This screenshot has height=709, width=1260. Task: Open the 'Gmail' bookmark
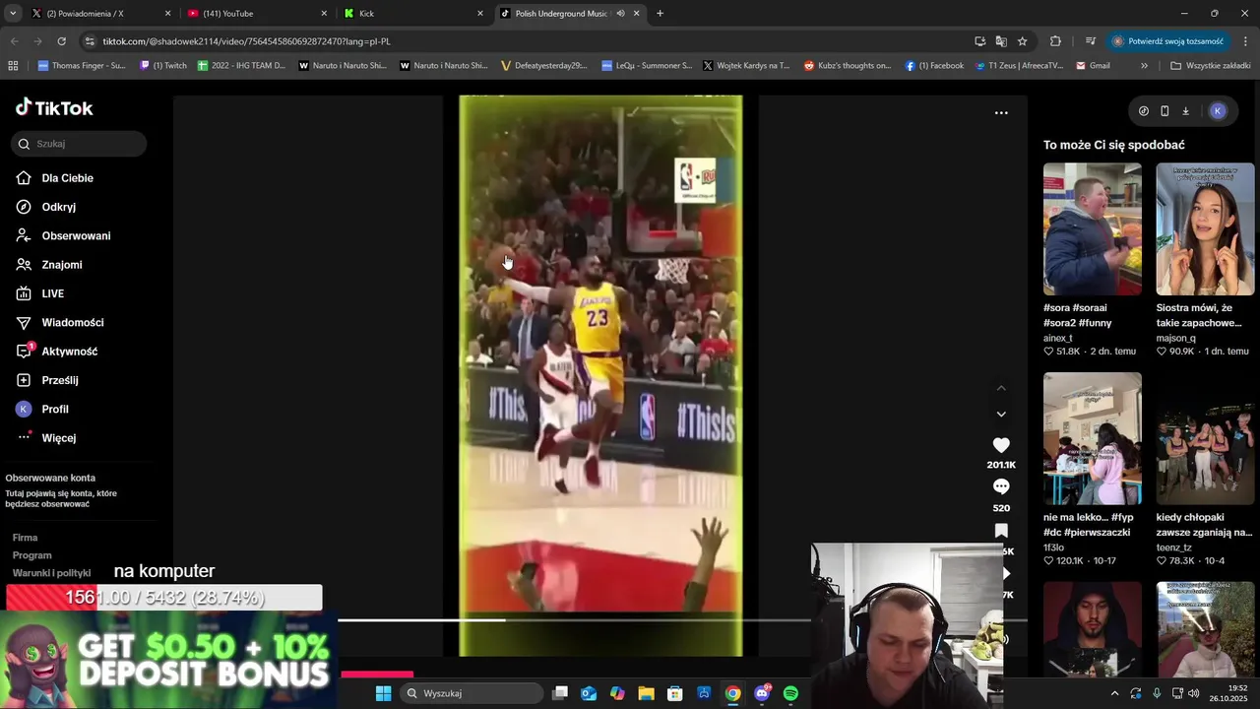[1093, 66]
